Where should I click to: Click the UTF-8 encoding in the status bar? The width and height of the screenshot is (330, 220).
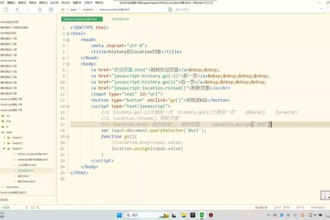(x=300, y=207)
